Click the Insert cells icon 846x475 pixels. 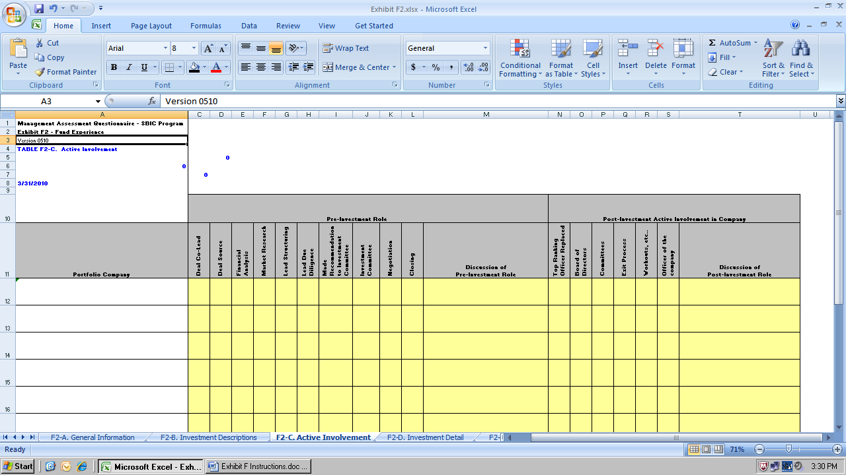[627, 49]
